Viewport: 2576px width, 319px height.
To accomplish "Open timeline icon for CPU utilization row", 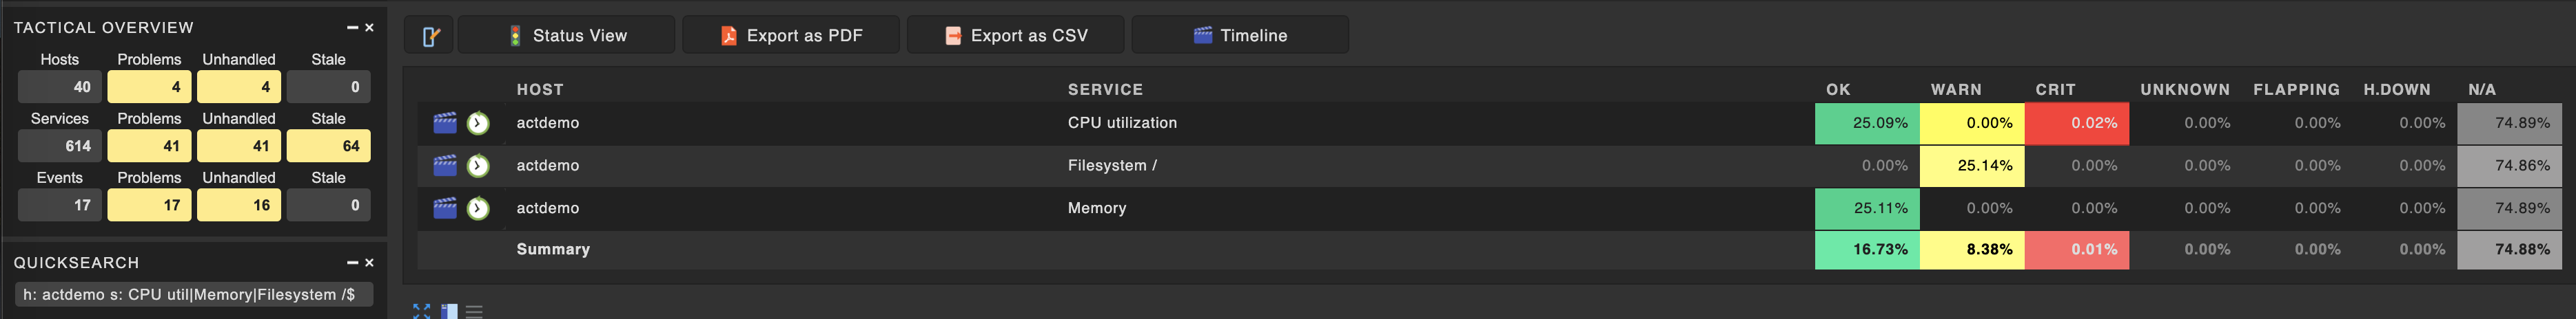I will click(445, 122).
